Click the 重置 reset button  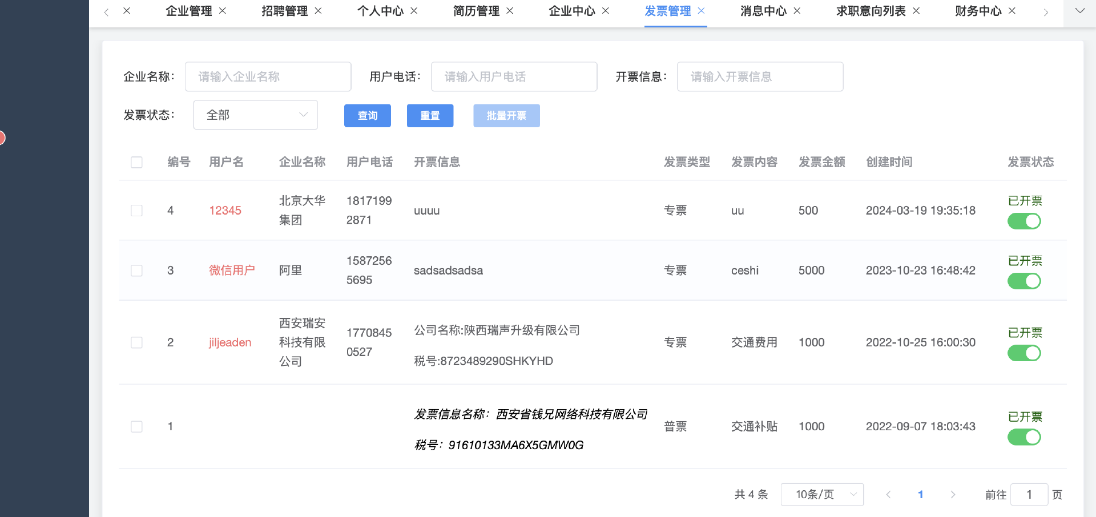point(430,116)
